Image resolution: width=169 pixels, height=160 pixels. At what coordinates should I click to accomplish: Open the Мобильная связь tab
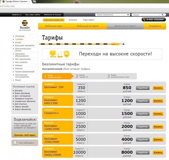(x=54, y=26)
